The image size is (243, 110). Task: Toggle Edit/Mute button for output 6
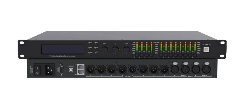(185, 55)
